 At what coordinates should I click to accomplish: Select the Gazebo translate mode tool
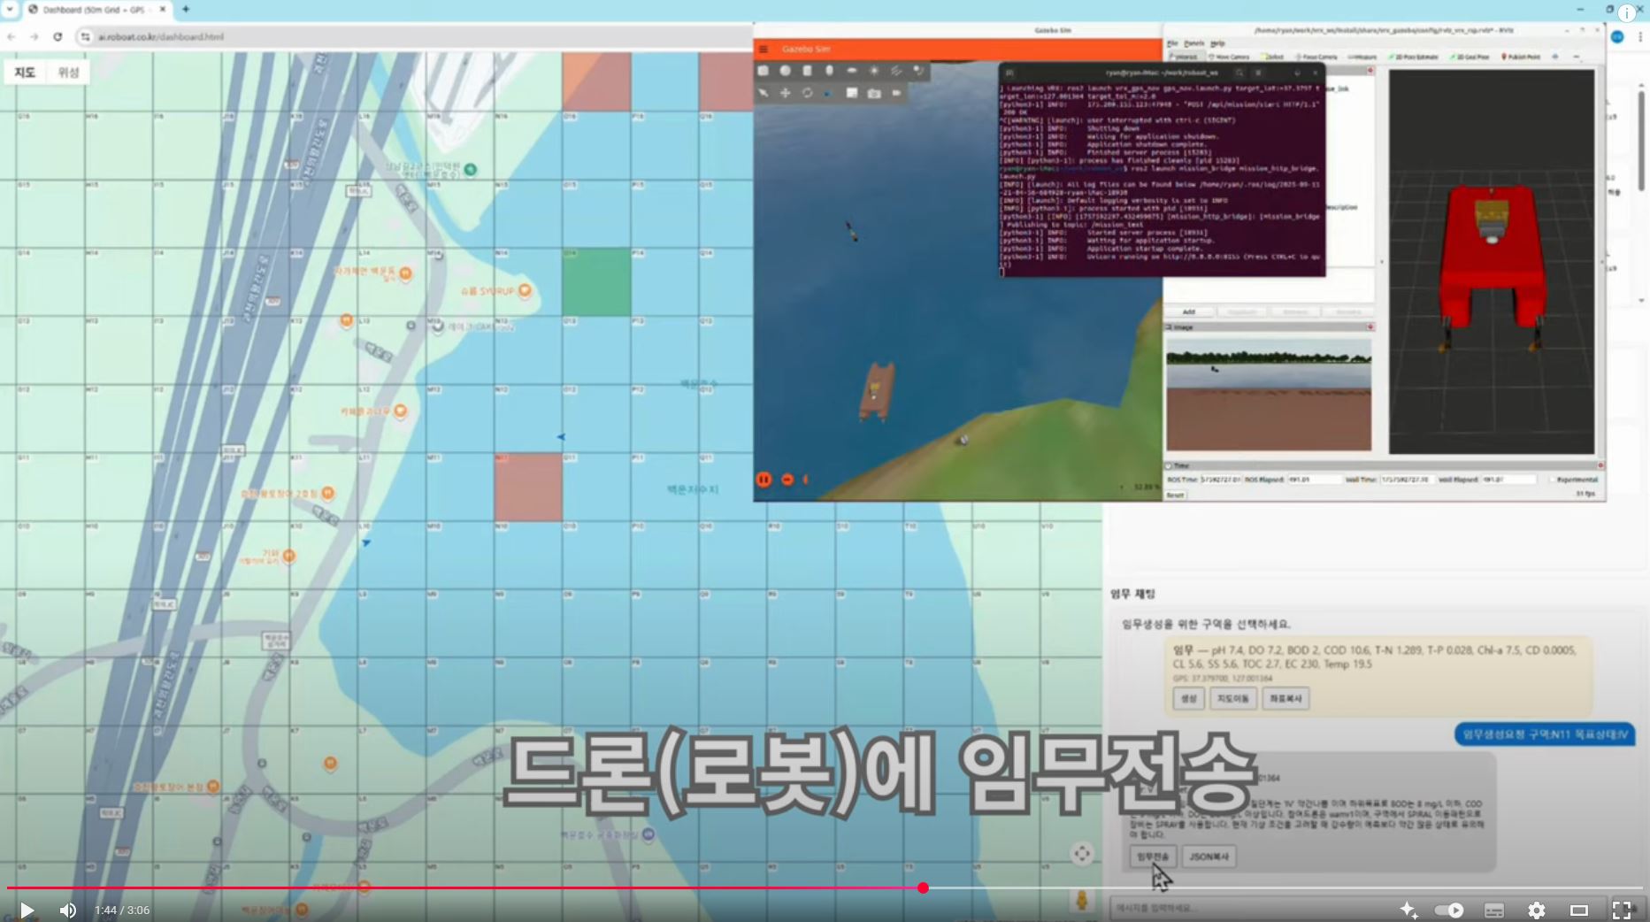[785, 93]
